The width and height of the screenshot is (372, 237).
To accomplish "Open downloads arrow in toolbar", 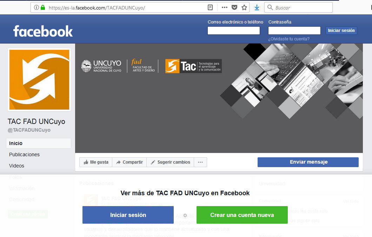I will point(257,8).
